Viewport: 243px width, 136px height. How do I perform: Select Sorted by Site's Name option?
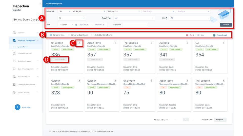93,35
